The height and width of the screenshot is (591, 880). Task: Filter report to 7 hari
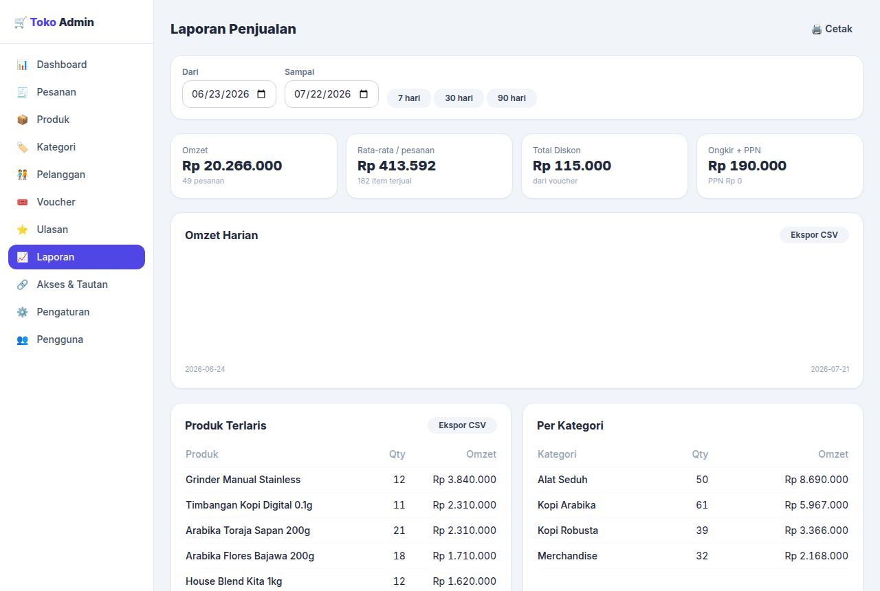click(409, 98)
